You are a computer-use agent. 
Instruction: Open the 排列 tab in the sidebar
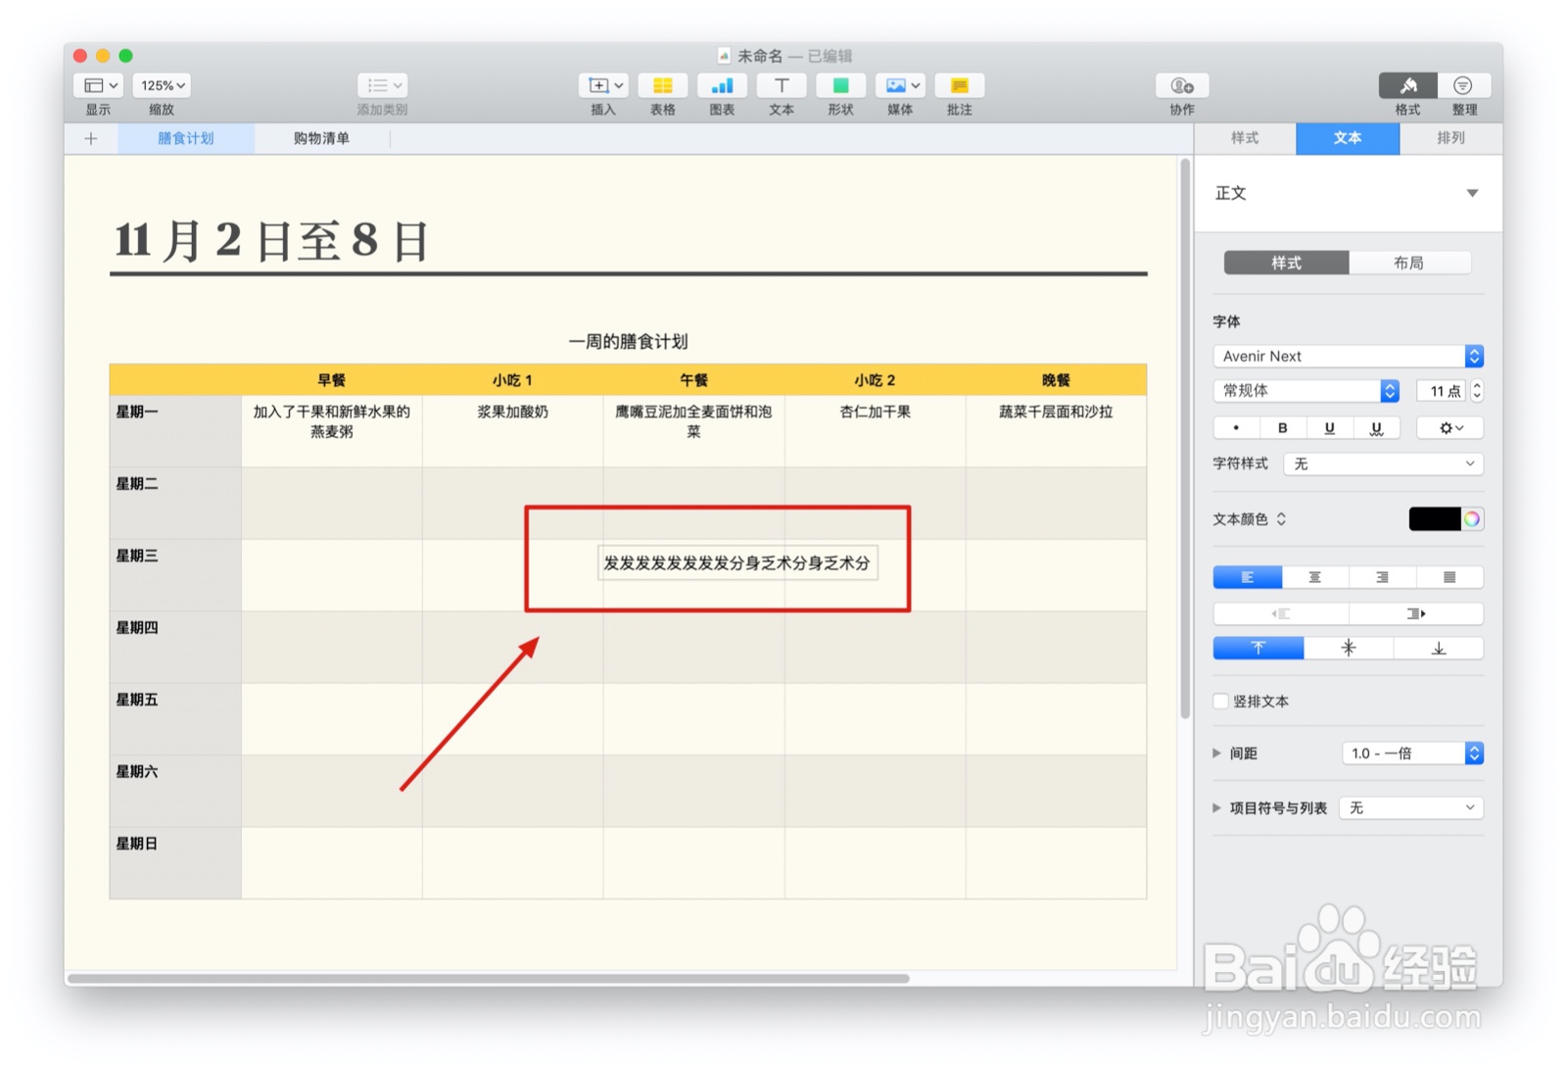click(x=1450, y=138)
